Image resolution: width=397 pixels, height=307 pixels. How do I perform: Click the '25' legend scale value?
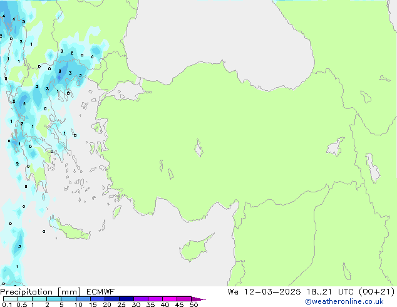pyautogui.click(x=121, y=304)
